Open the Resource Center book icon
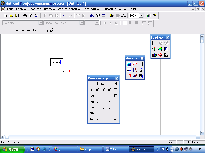The height and width of the screenshot is (153, 205). [x=149, y=16]
